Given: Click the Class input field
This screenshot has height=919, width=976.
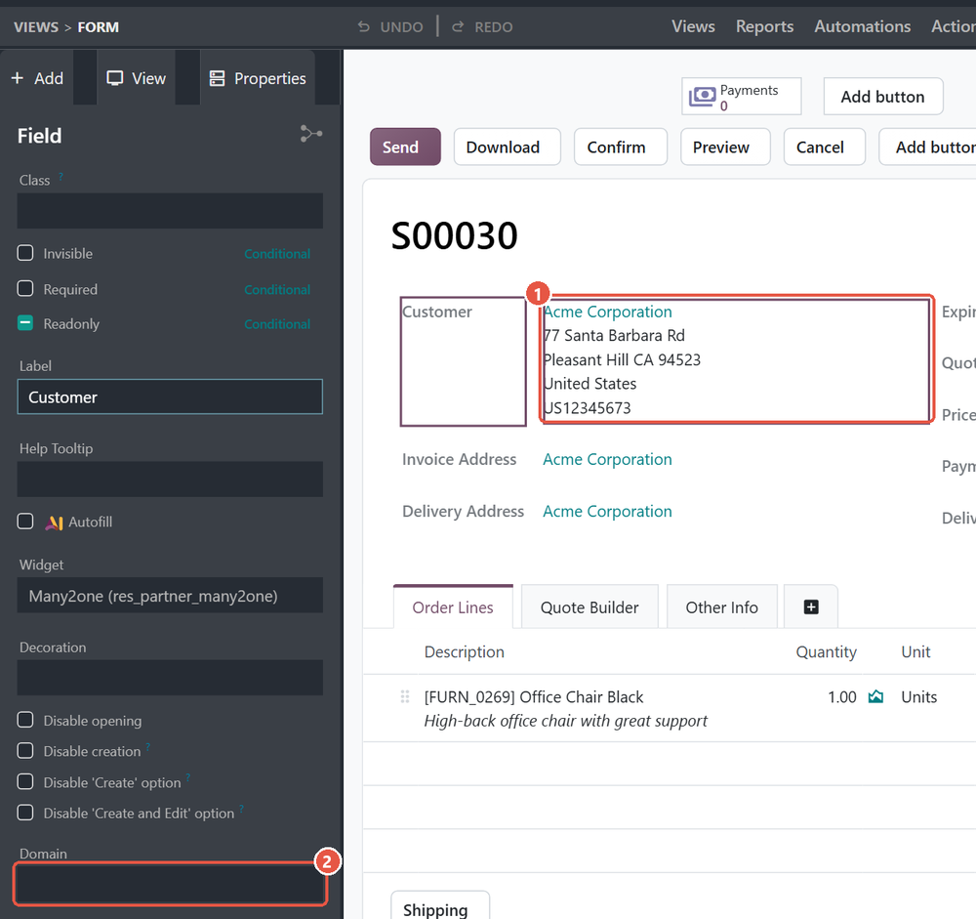Looking at the screenshot, I should (170, 211).
